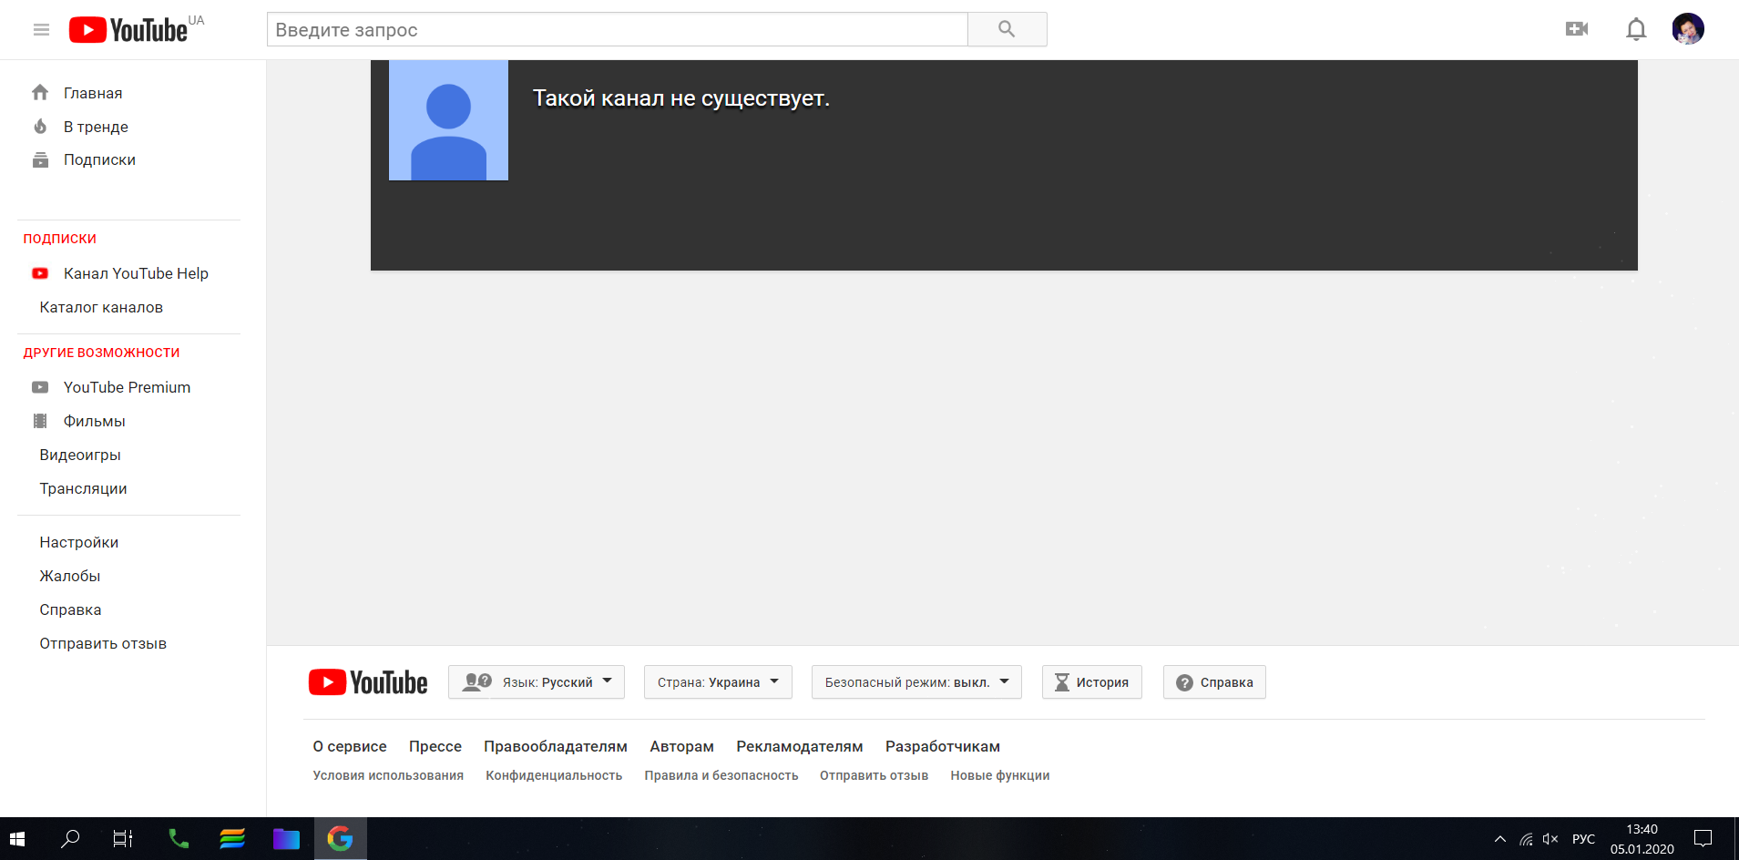Open Видеоигры in the sidebar

[80, 455]
